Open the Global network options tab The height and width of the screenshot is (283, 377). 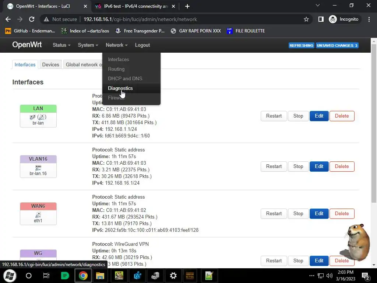point(83,64)
